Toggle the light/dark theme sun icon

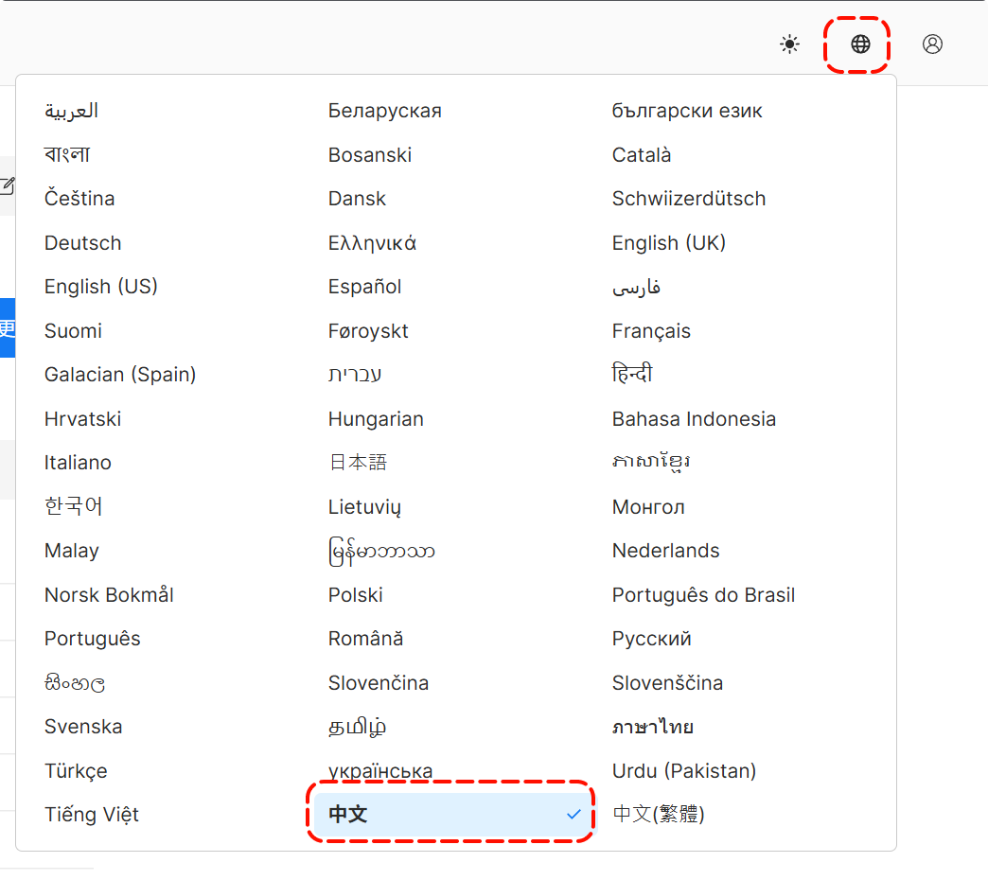[789, 44]
